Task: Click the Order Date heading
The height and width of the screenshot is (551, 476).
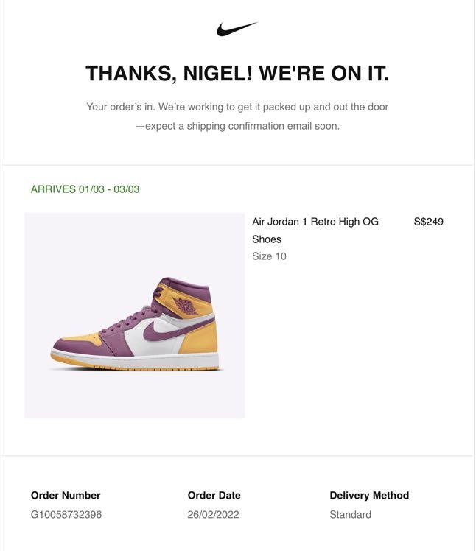Action: [x=214, y=496]
